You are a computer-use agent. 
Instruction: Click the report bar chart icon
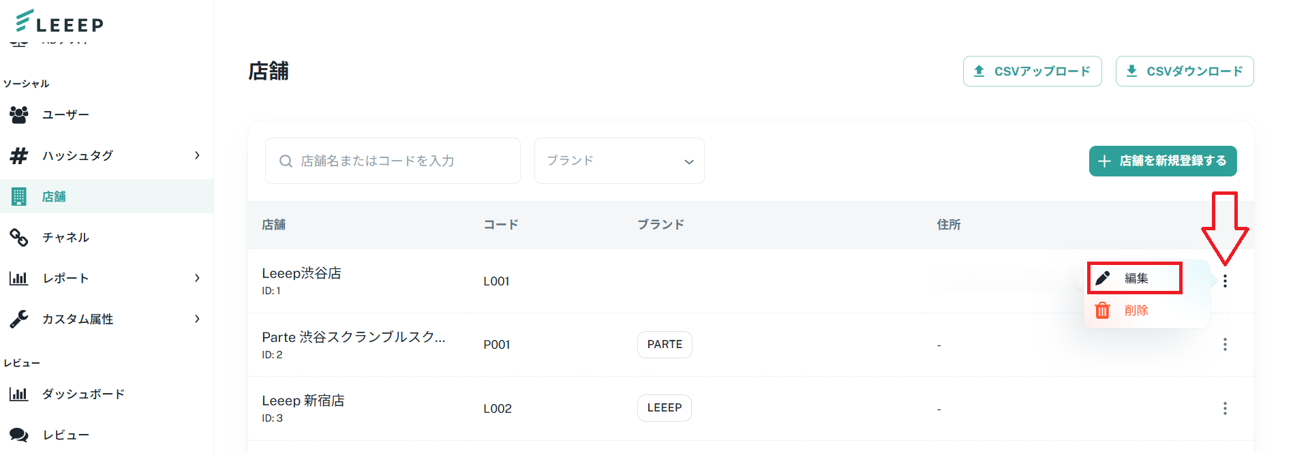(x=19, y=278)
